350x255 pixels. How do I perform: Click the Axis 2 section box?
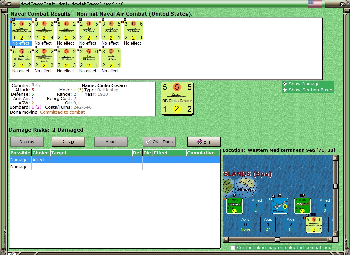pos(291,224)
